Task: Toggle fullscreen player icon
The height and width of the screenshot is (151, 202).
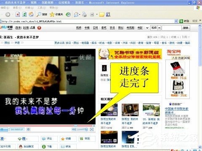Action: coord(92,130)
